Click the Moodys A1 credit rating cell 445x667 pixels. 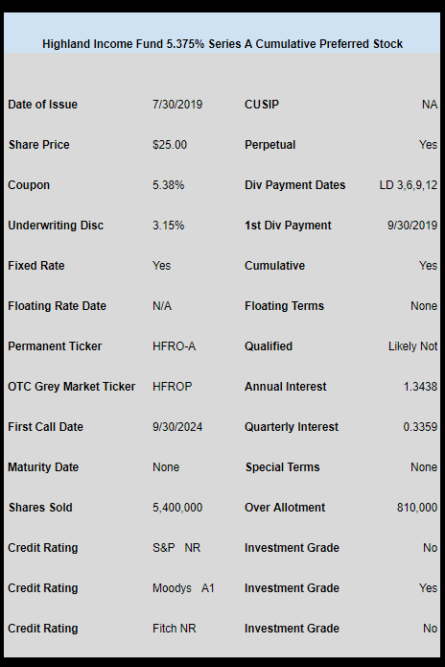coord(183,588)
